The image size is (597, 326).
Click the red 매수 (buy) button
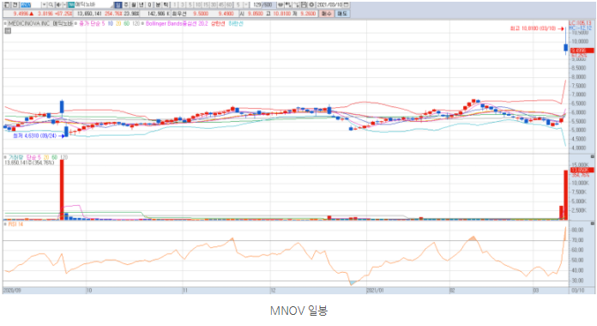tap(326, 14)
